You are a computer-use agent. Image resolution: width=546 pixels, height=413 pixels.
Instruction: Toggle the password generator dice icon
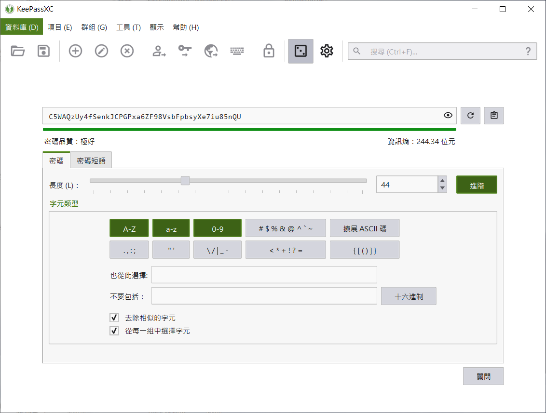coord(300,51)
